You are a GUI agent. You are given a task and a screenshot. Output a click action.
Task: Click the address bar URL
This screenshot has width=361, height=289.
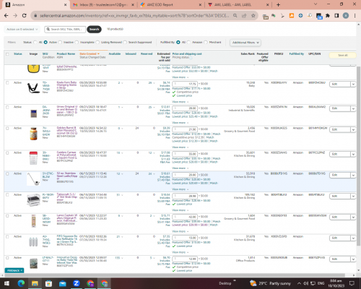pos(134,16)
